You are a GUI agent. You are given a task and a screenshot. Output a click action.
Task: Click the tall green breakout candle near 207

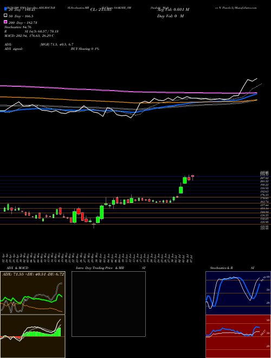click(185, 181)
